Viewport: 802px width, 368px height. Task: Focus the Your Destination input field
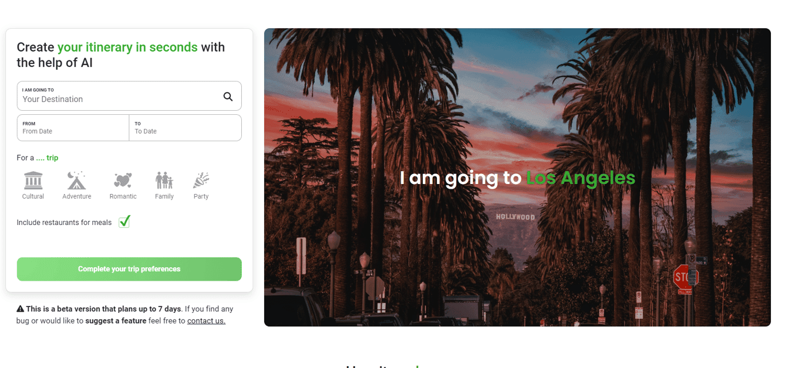tap(120, 99)
